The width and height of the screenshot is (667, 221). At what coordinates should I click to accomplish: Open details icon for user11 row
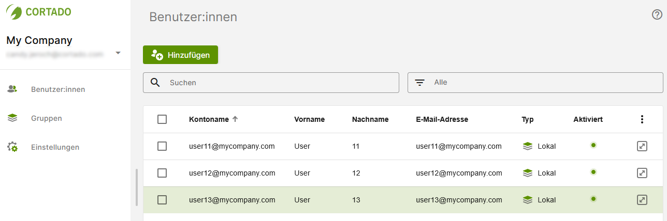[x=642, y=146]
